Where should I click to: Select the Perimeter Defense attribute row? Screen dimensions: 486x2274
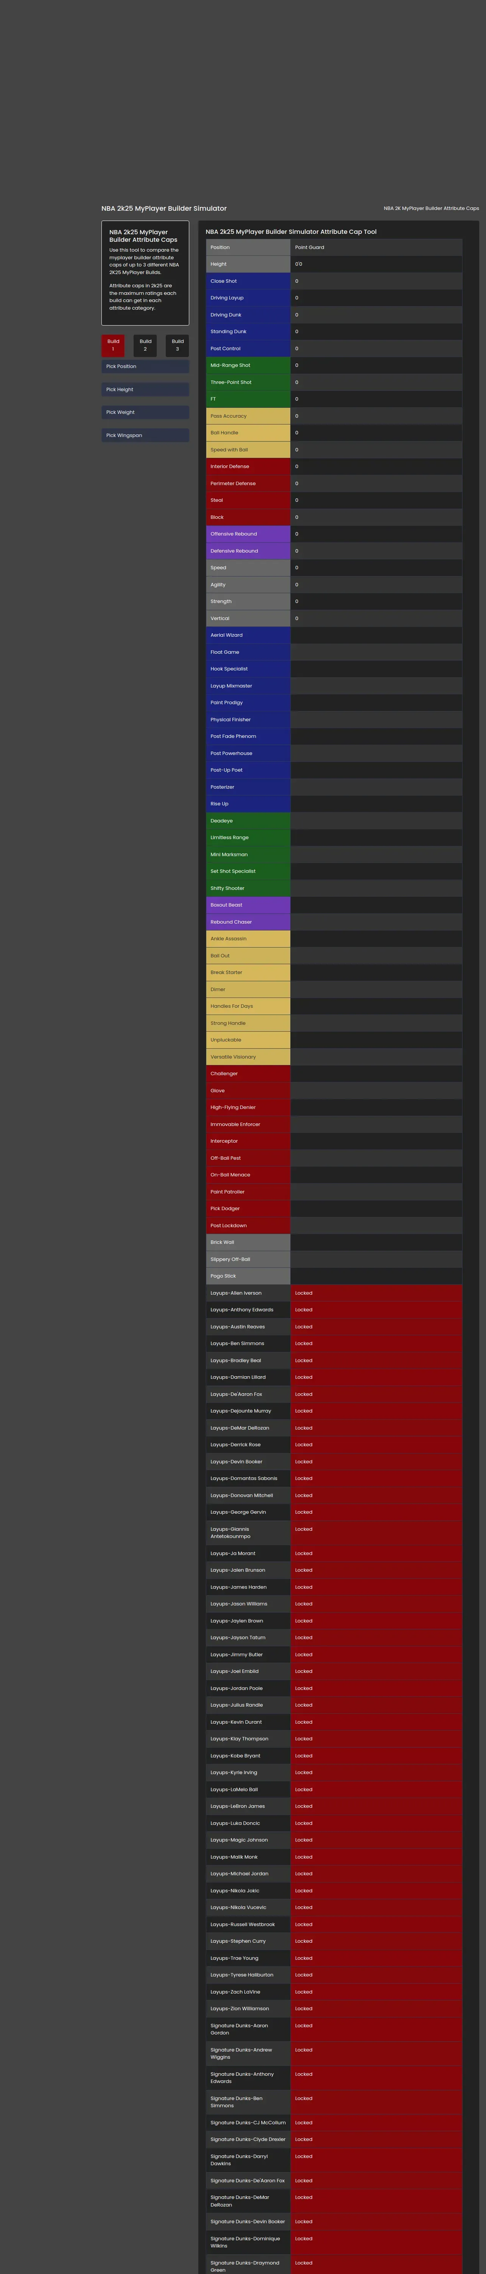point(334,484)
